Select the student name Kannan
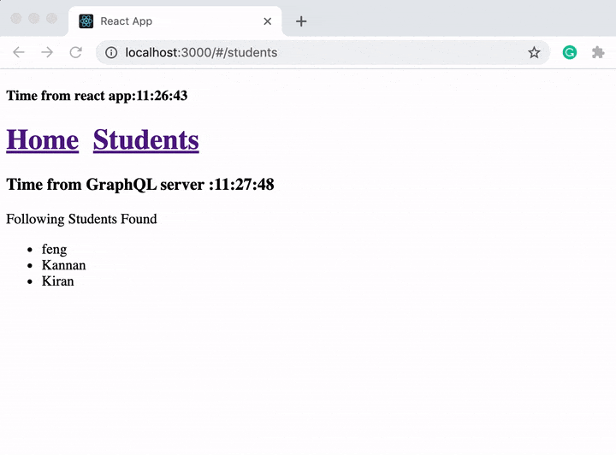 pyautogui.click(x=63, y=265)
